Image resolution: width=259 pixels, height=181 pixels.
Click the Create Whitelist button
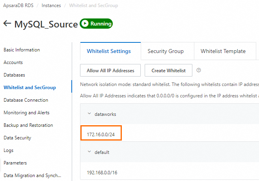pos(168,71)
